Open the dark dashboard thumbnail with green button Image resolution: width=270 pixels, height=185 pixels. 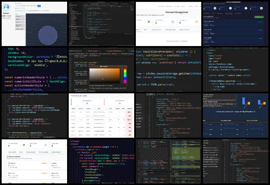pyautogui.click(x=235, y=24)
